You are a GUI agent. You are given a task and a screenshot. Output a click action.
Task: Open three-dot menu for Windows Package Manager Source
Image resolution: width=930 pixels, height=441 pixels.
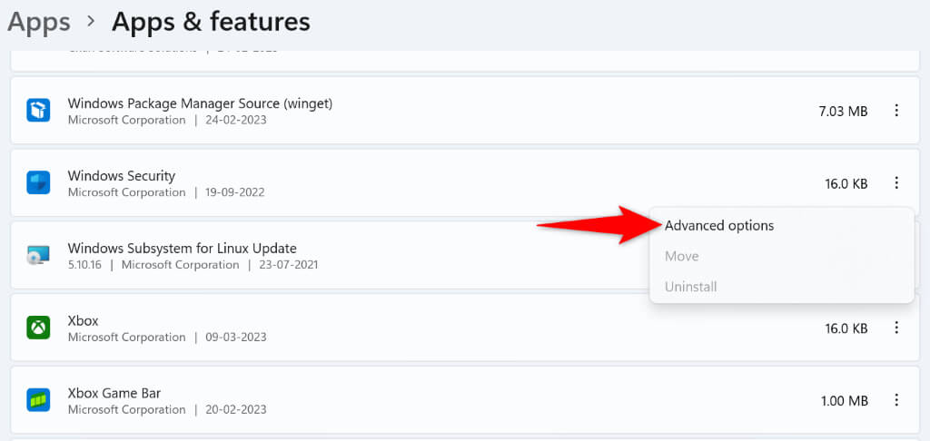[x=896, y=111]
